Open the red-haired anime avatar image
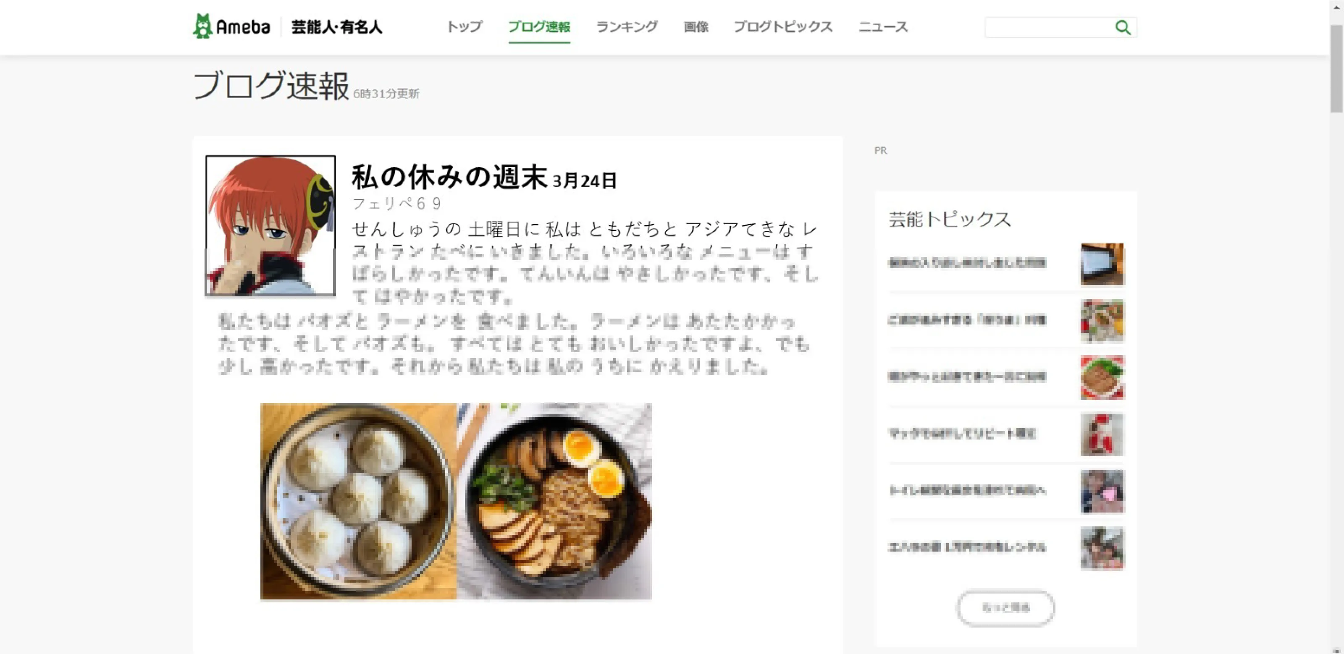This screenshot has height=654, width=1344. pos(270,225)
